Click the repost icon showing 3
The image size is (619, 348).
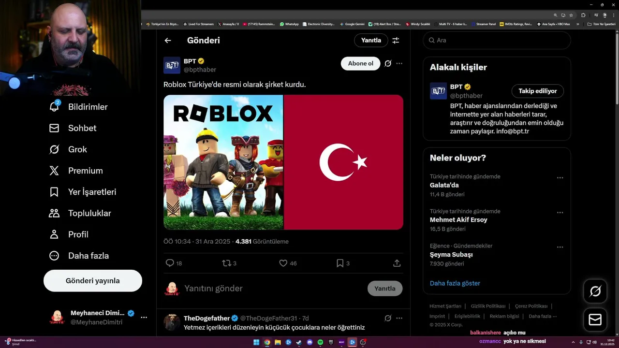pyautogui.click(x=226, y=263)
